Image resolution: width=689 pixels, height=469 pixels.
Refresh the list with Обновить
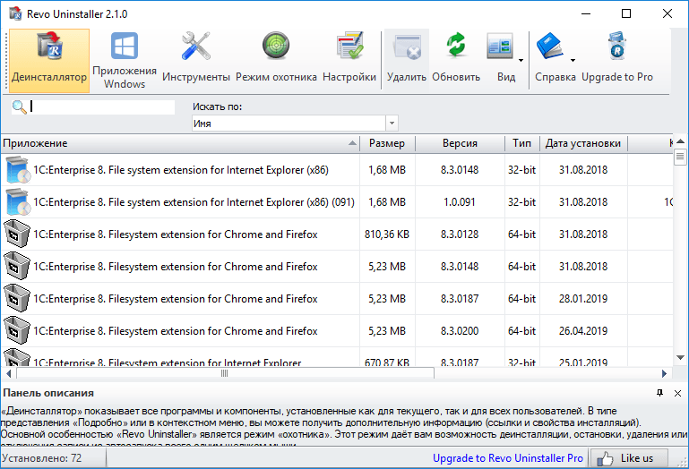[x=456, y=61]
